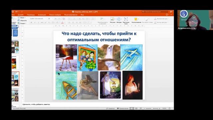Click the center text alignment icon
Viewport: 213px width, 120px height.
tap(73, 22)
